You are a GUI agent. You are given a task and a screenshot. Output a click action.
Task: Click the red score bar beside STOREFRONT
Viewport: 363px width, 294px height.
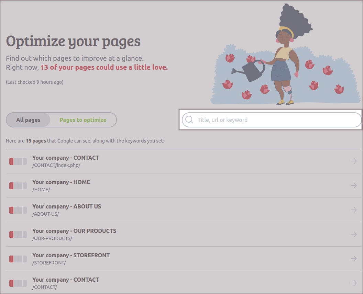[x=18, y=259]
